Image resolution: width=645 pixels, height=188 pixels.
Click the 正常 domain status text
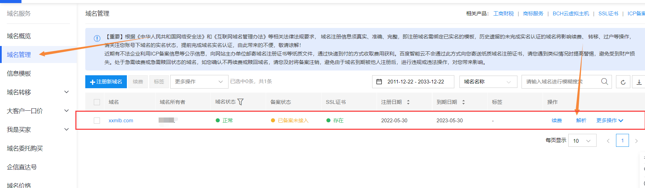tap(228, 121)
